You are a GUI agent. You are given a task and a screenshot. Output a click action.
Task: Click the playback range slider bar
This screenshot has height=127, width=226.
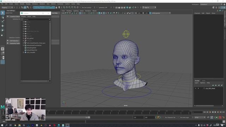(68, 117)
